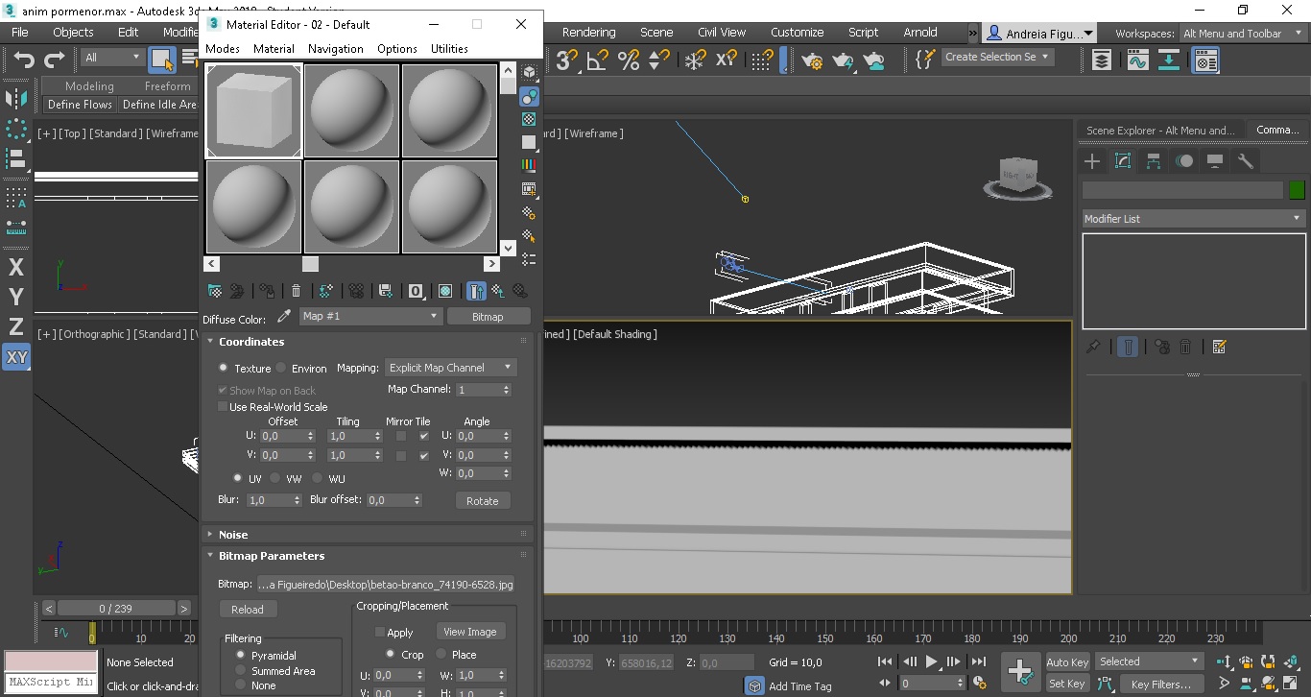This screenshot has width=1311, height=697.
Task: Open Modes menu in Material Editor
Action: coord(223,49)
